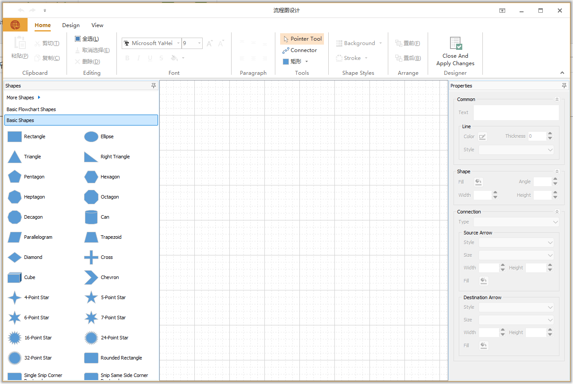Image resolution: width=573 pixels, height=384 pixels.
Task: Collapse the Common properties section
Action: [x=557, y=100]
